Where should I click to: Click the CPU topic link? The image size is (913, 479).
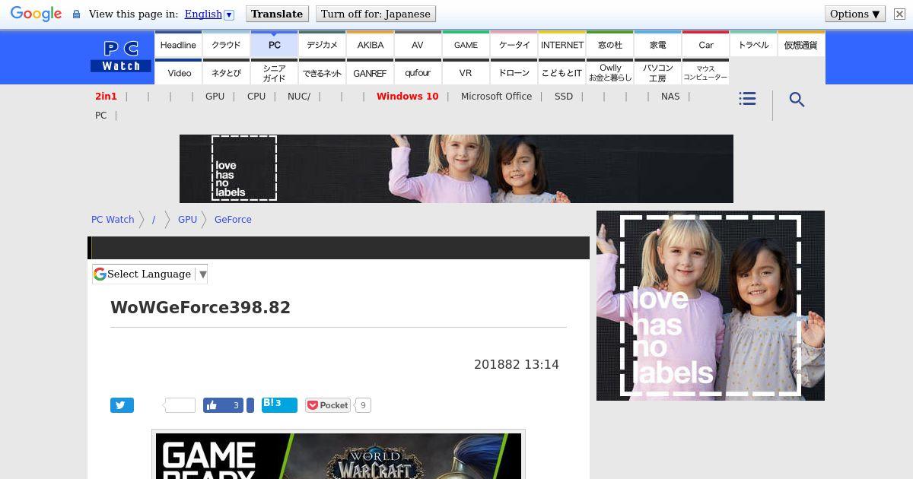click(256, 97)
